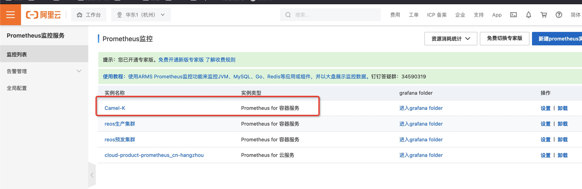Enter grafana folder for reos预发集群
Viewport: 582px width, 189px height.
click(x=421, y=139)
